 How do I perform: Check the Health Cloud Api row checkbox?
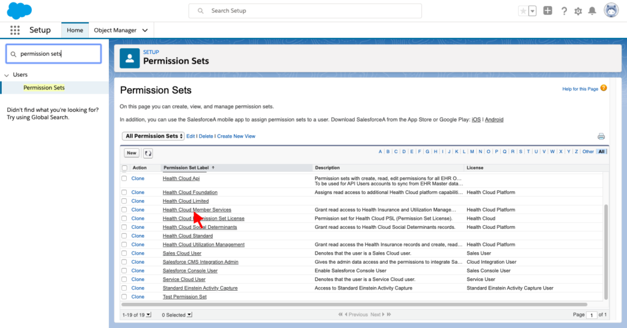pyautogui.click(x=124, y=179)
